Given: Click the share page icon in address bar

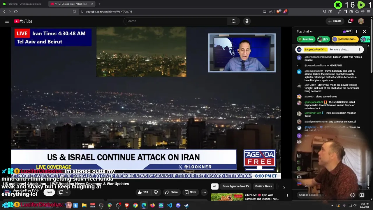Looking at the screenshot, I should (271, 12).
